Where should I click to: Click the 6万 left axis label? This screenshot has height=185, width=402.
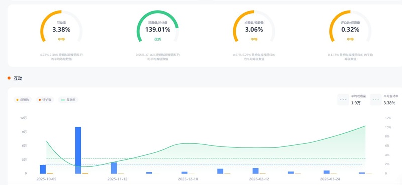24,146
